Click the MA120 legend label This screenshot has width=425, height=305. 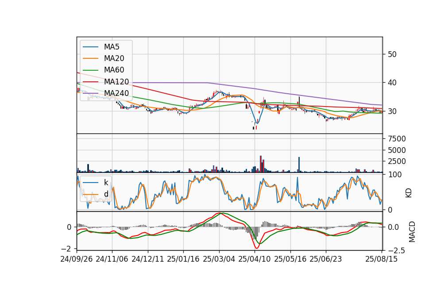(x=116, y=82)
